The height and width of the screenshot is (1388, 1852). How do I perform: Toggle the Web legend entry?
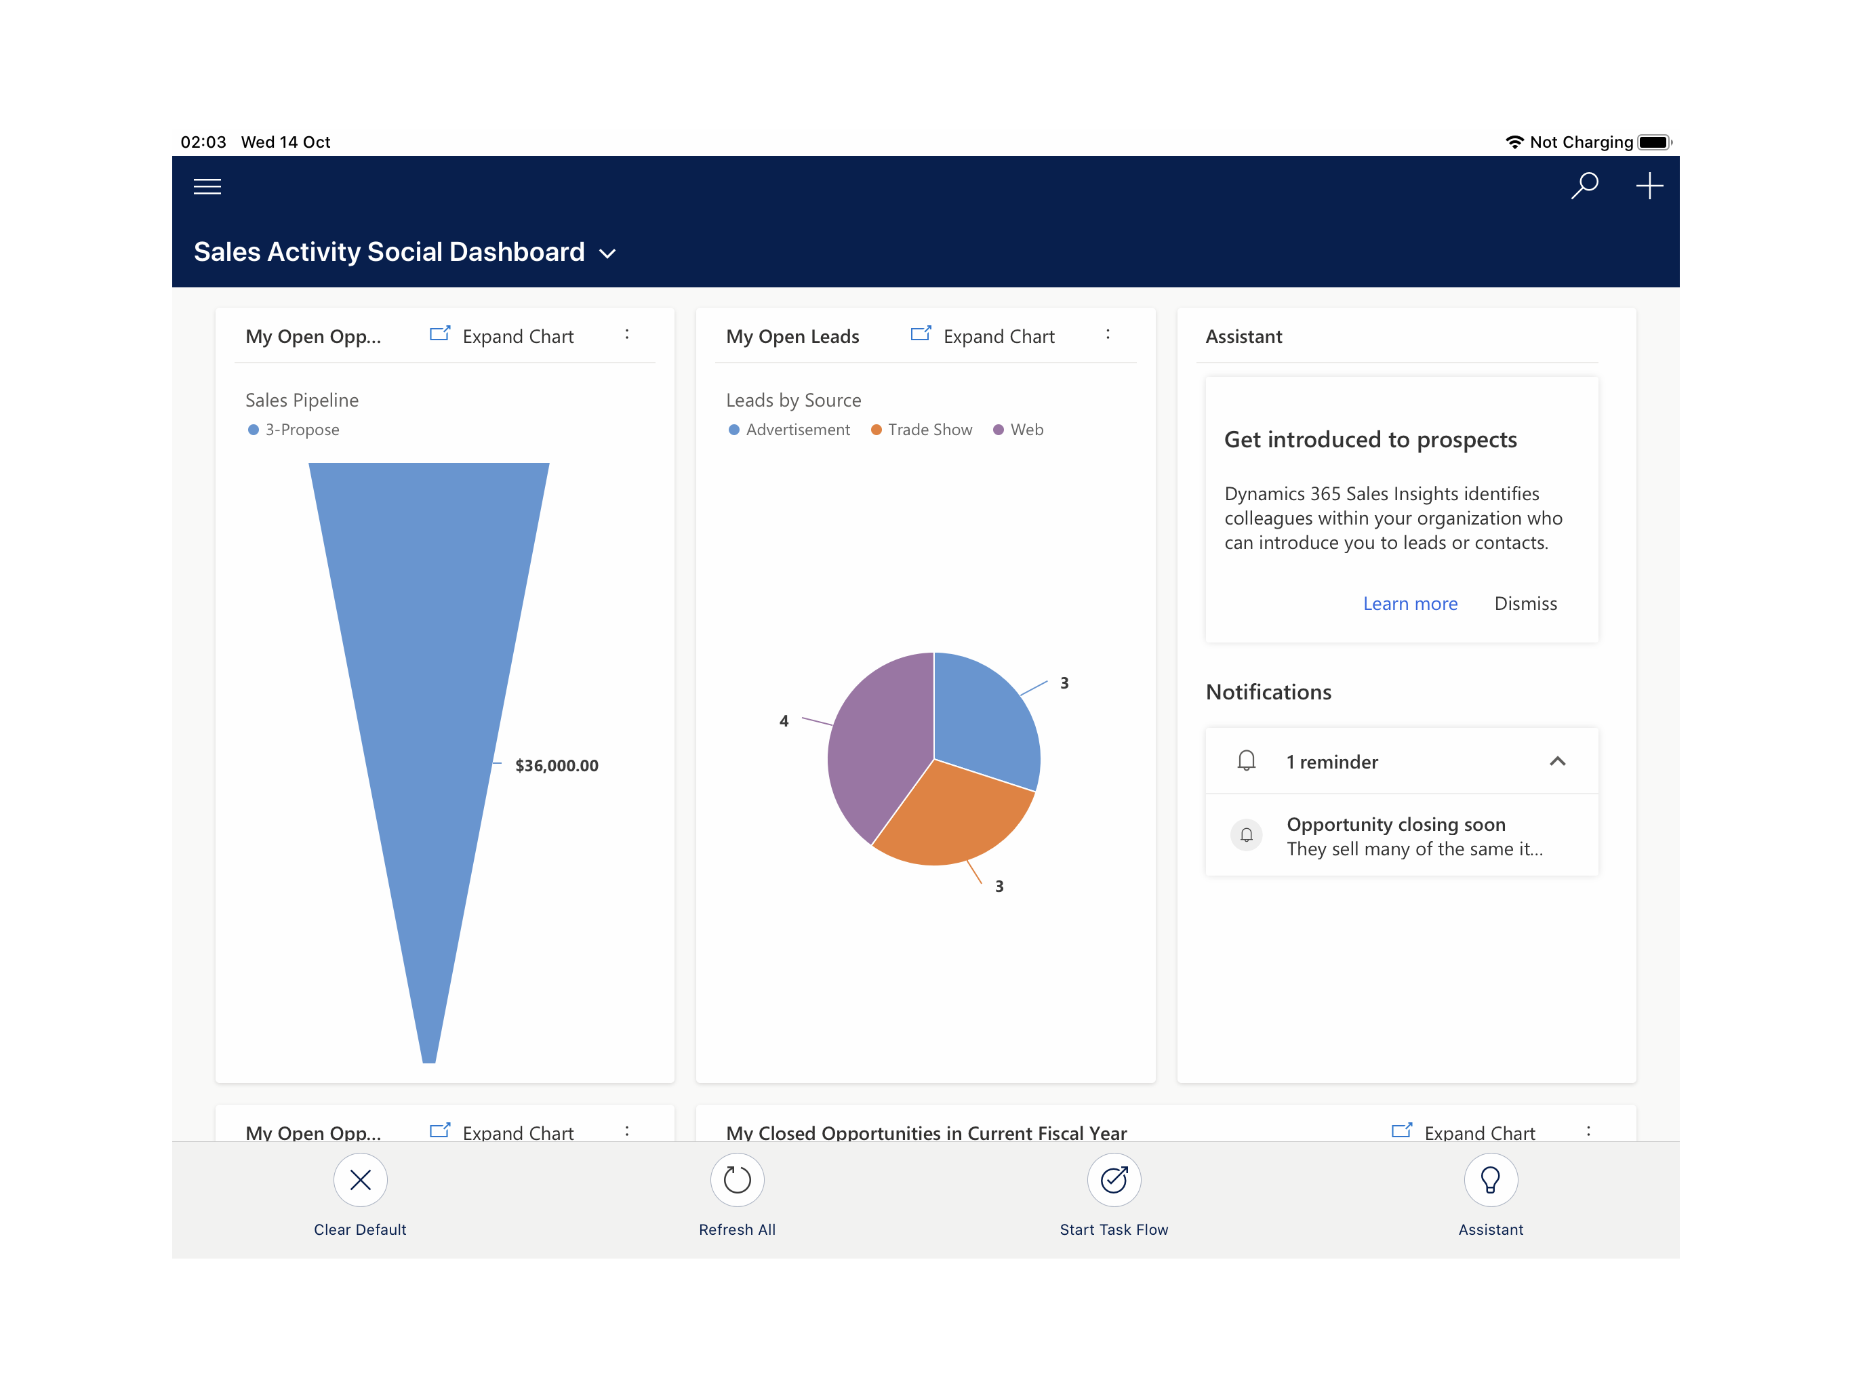[x=1018, y=430]
